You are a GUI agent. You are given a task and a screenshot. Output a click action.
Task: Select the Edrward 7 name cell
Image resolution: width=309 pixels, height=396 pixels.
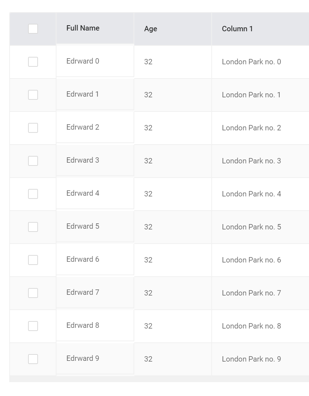pyautogui.click(x=82, y=293)
